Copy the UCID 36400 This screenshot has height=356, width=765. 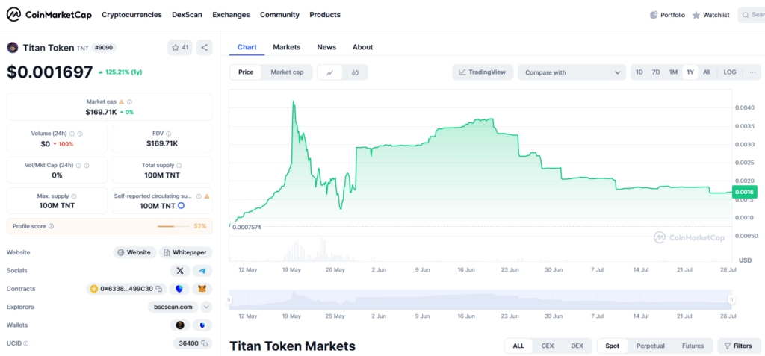point(205,343)
